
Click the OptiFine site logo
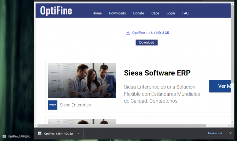(x=56, y=11)
